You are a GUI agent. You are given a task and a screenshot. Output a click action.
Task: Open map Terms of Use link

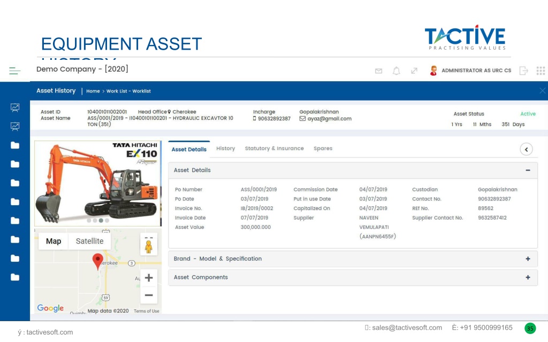[x=147, y=311]
